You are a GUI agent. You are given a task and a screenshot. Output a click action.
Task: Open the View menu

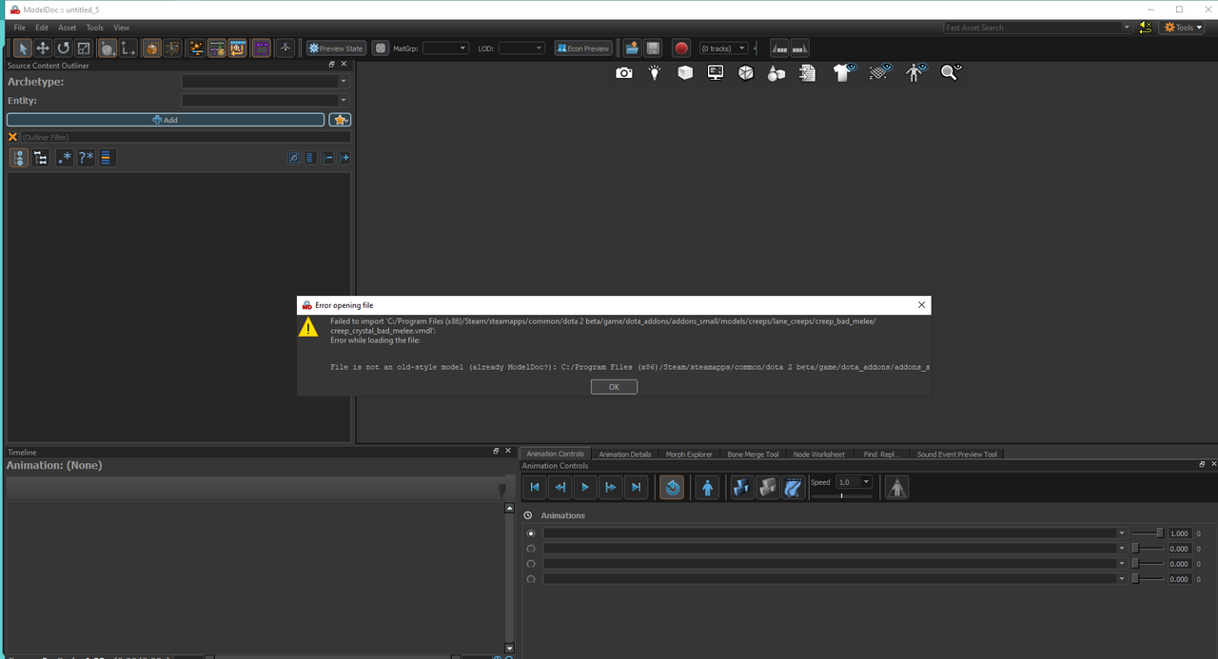pos(122,28)
